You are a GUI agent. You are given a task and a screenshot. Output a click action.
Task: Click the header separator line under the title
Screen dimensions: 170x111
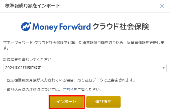click(x=85, y=12)
